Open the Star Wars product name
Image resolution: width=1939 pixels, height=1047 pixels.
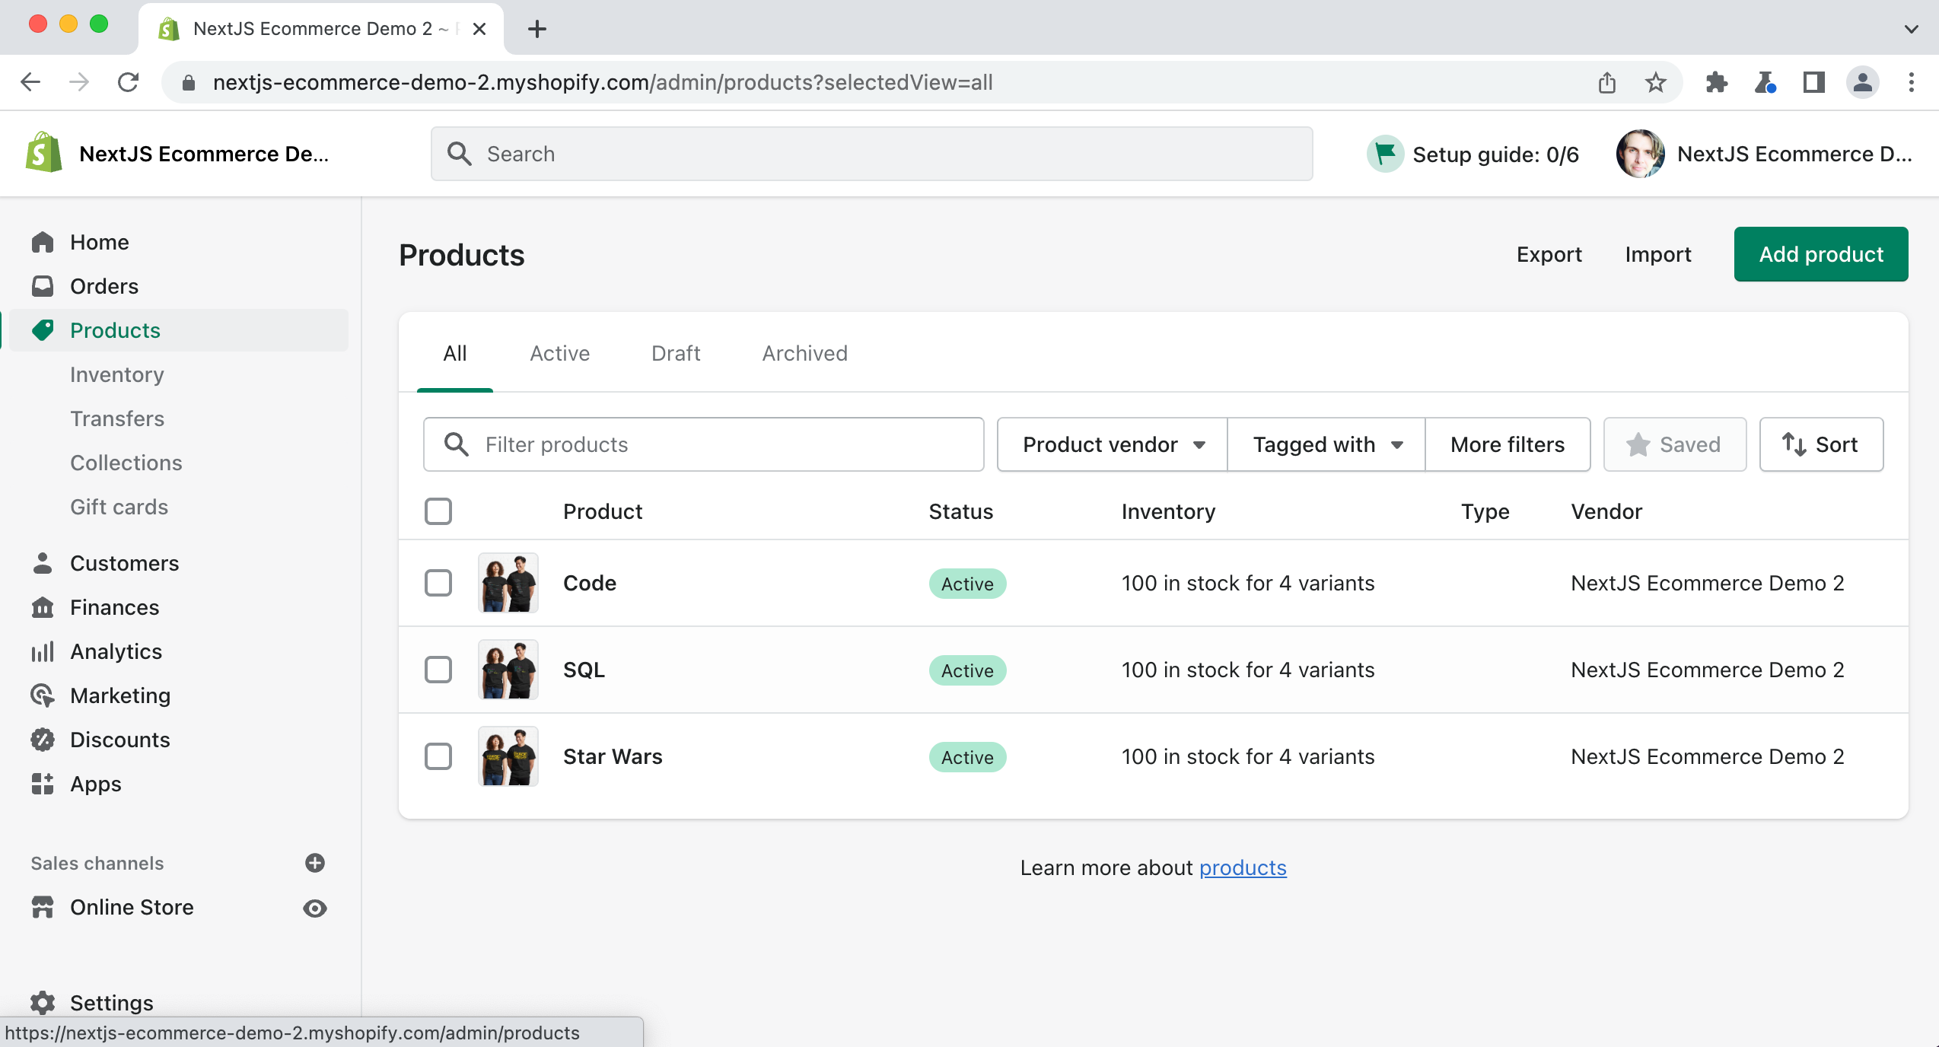pyautogui.click(x=613, y=756)
